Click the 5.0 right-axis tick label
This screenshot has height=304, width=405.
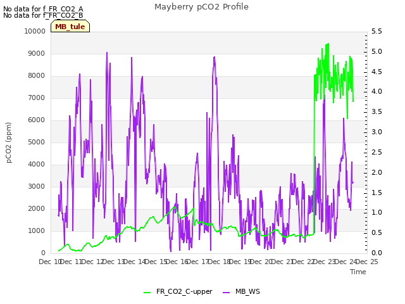pos(377,51)
